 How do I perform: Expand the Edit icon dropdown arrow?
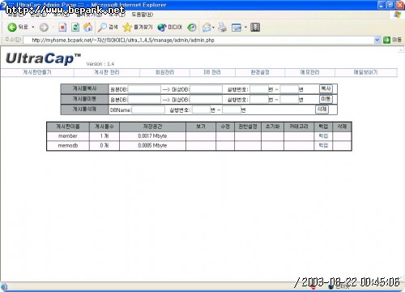[x=245, y=27]
